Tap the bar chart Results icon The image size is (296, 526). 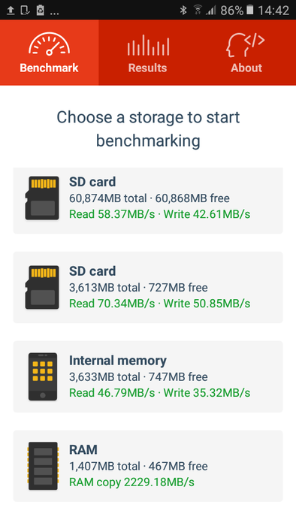pyautogui.click(x=148, y=45)
